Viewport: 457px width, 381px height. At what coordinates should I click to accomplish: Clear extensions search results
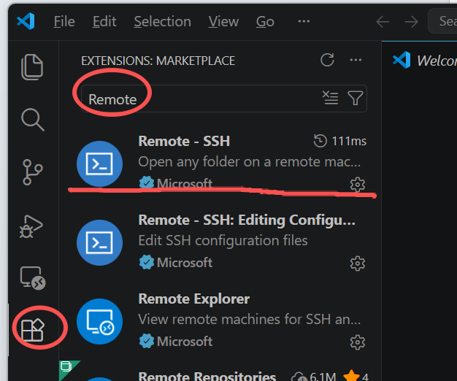coord(331,98)
